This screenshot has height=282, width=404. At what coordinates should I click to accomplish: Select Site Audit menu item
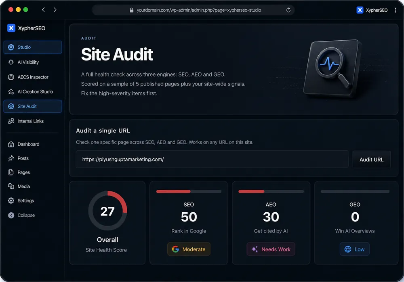(x=33, y=106)
